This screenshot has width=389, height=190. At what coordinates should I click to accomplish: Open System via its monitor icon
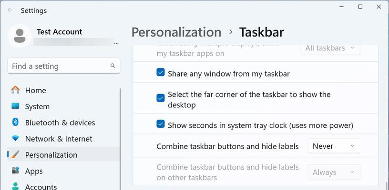coord(15,106)
